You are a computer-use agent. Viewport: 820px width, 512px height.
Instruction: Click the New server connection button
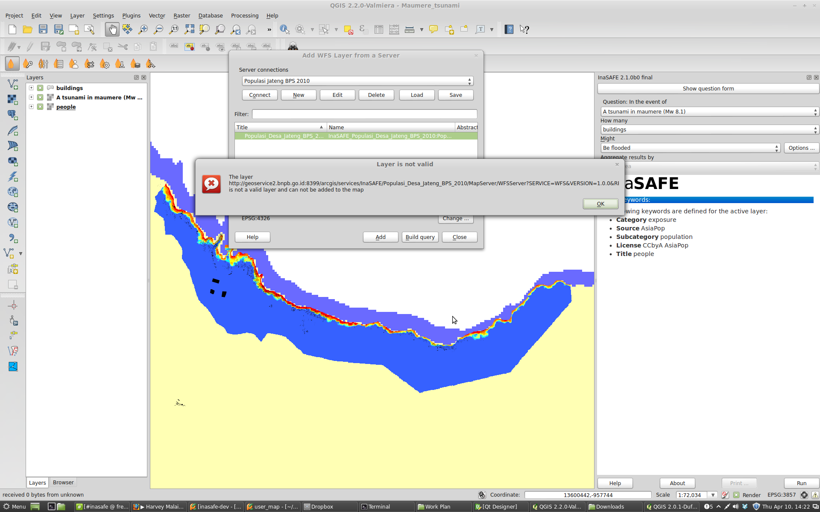click(x=299, y=95)
